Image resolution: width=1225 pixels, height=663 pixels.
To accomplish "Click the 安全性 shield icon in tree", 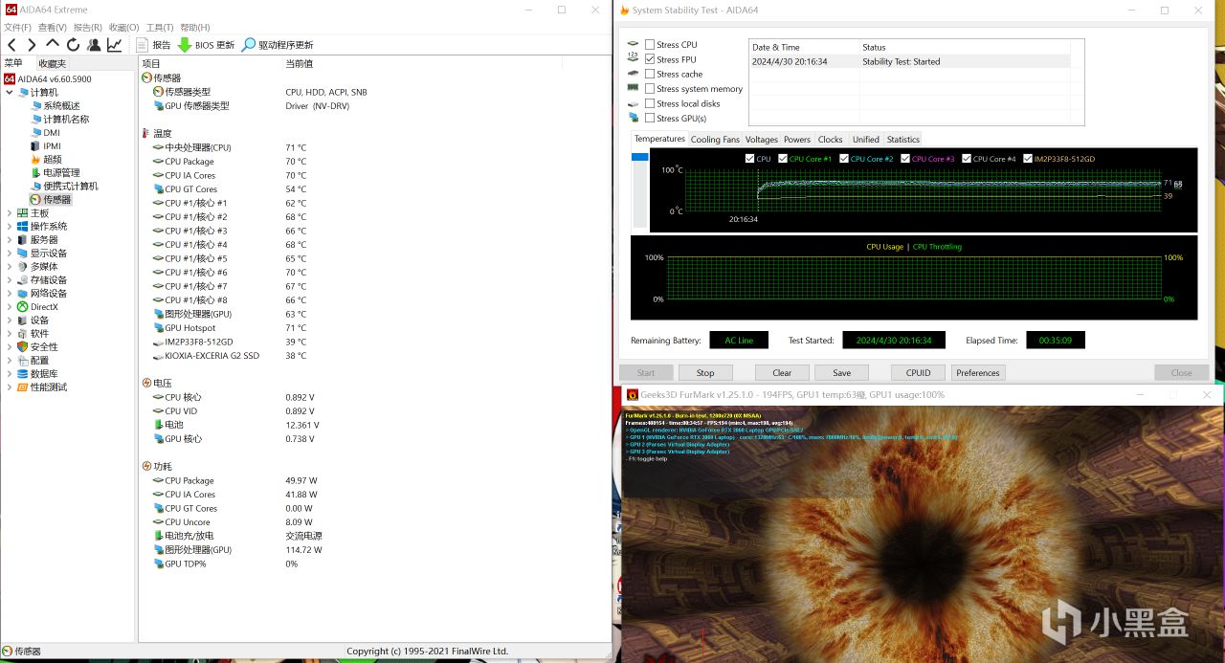I will click(22, 347).
